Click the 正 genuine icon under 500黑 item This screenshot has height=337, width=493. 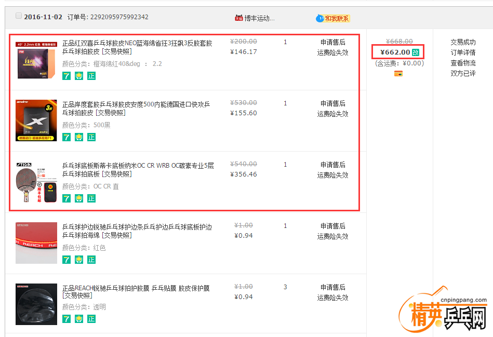91,137
